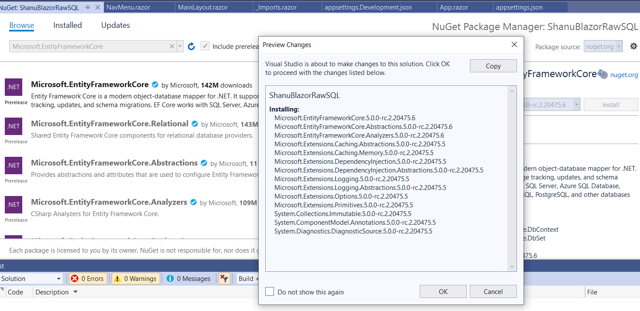Click OK in Preview Changes dialog
The image size is (640, 311).
[x=443, y=292]
